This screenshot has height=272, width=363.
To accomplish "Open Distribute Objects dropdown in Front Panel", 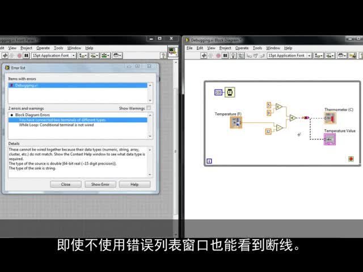I will (x=94, y=56).
